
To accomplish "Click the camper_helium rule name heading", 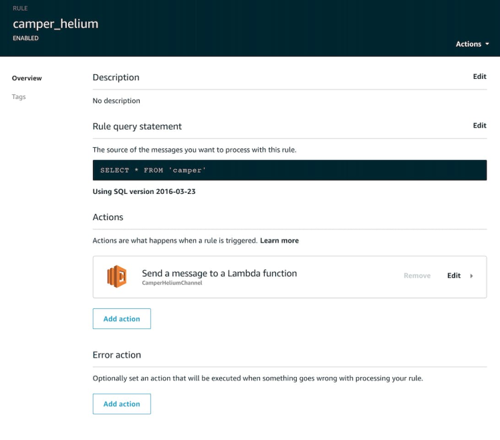I will [x=55, y=24].
